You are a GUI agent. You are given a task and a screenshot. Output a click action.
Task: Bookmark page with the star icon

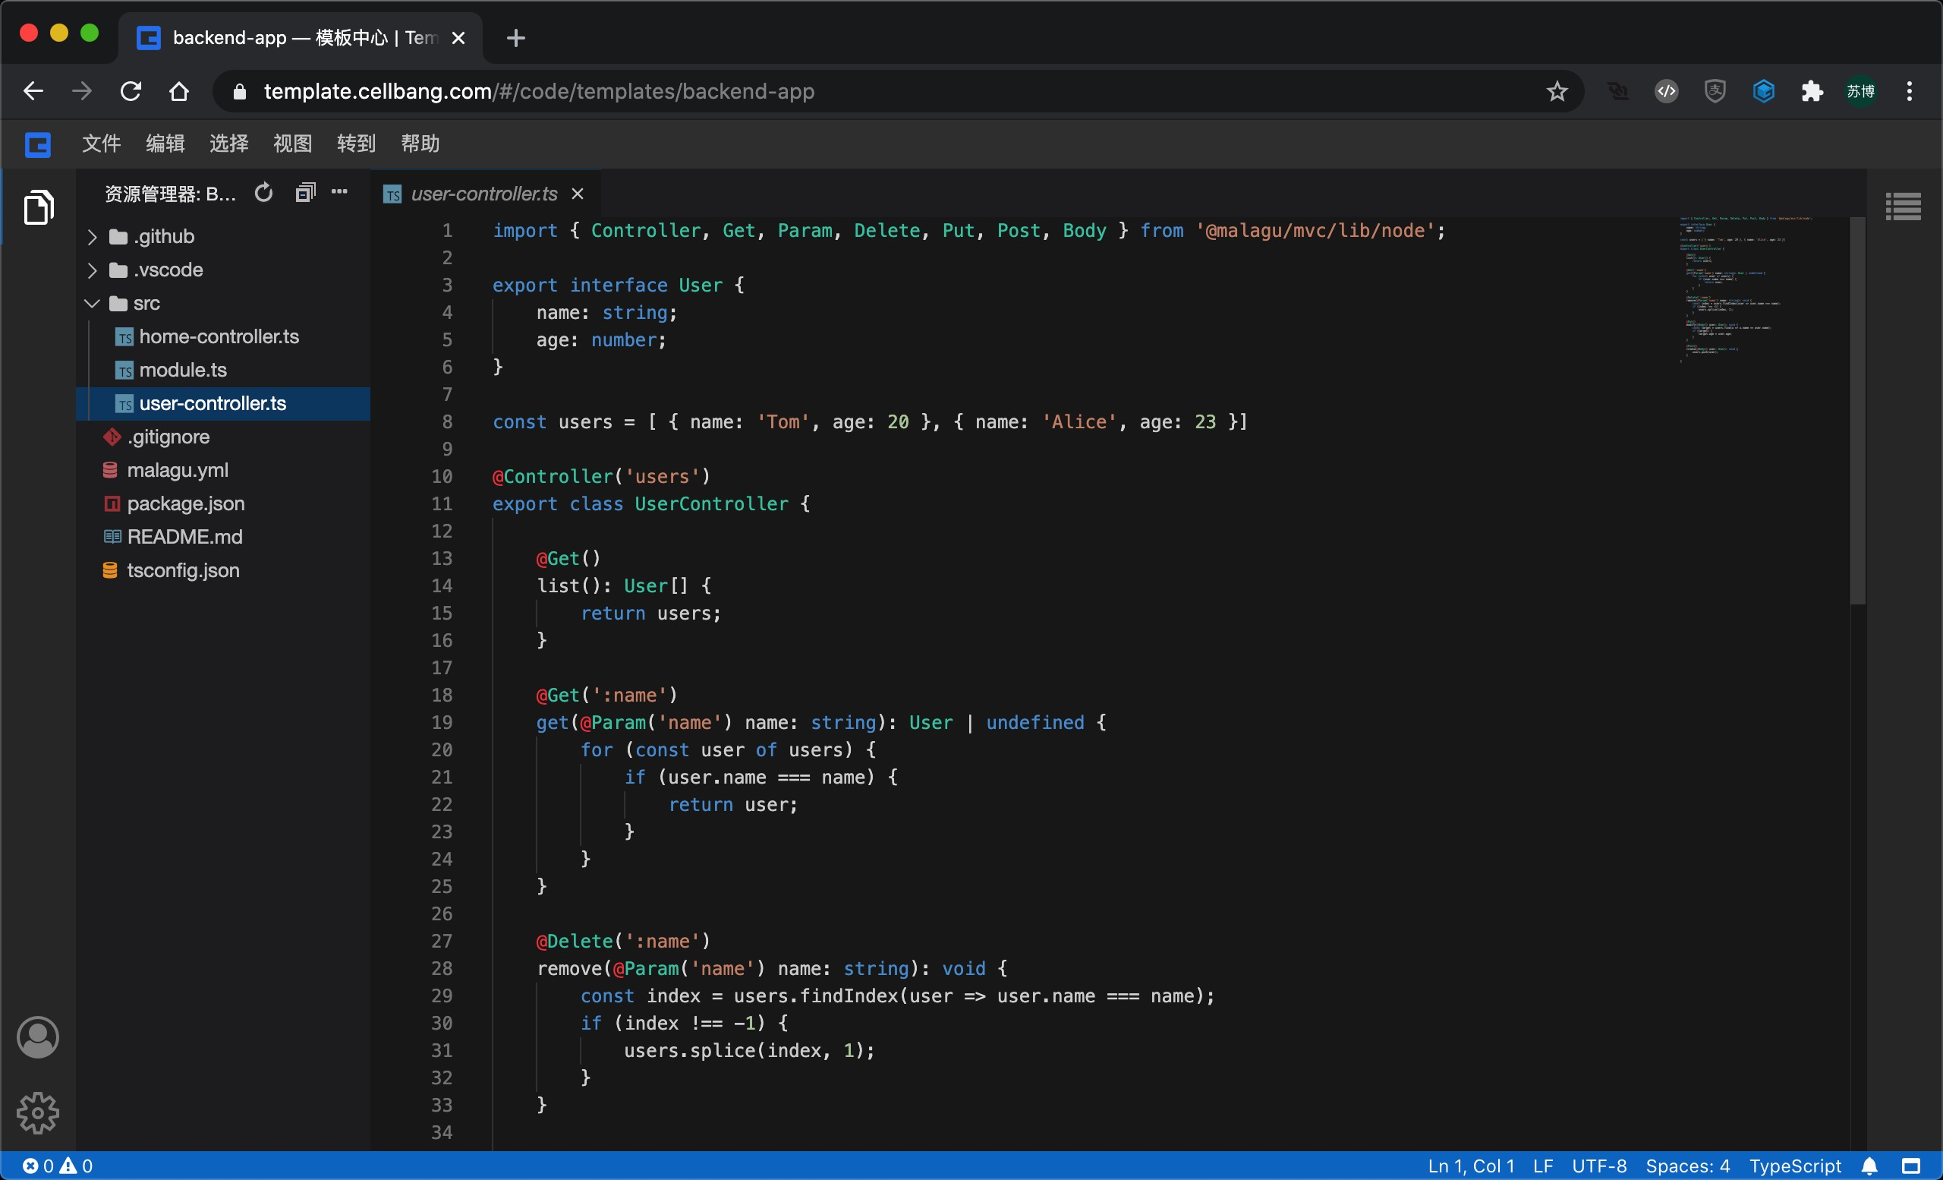click(x=1557, y=91)
